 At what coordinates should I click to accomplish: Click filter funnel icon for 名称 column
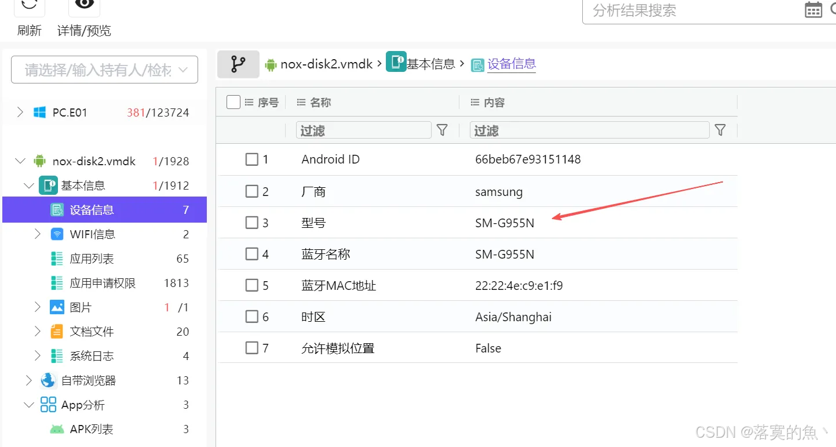click(442, 130)
